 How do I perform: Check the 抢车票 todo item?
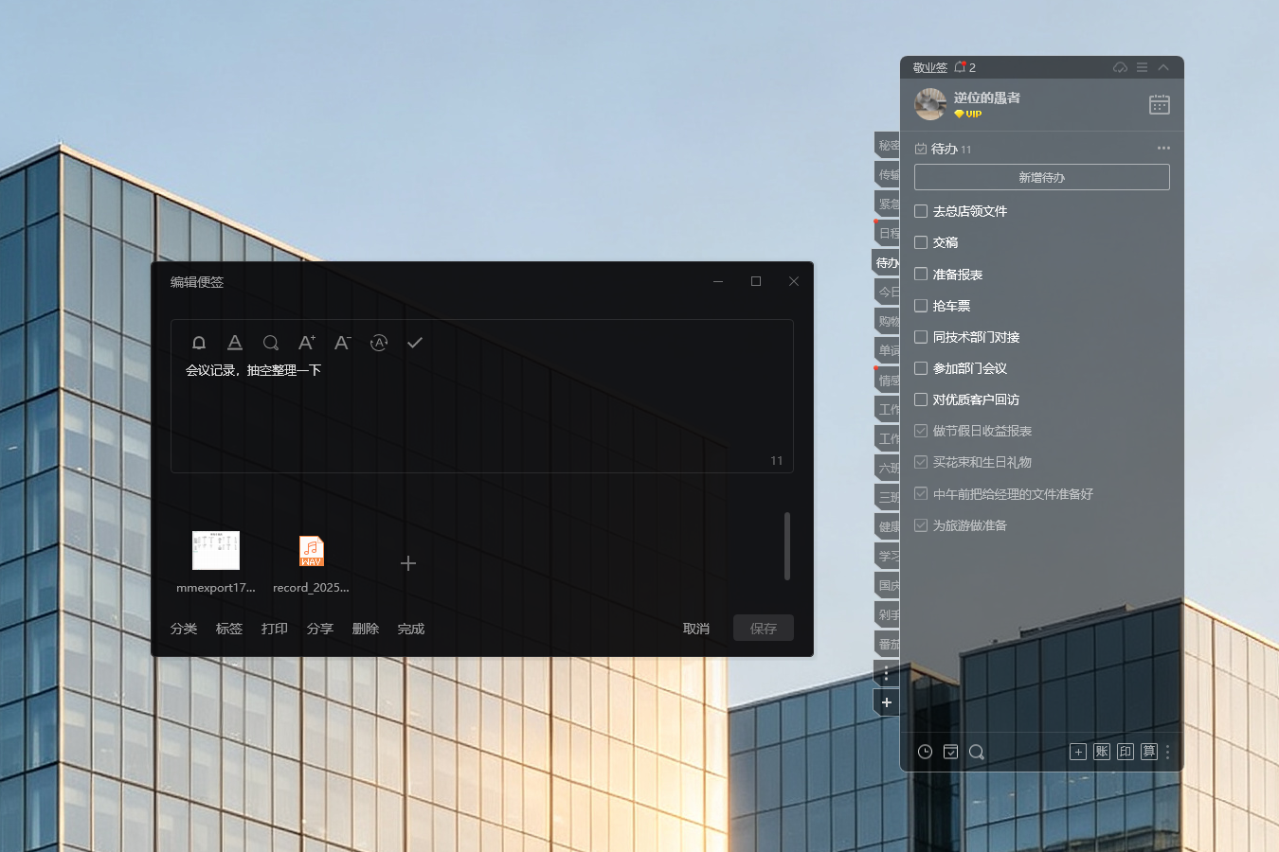tap(921, 306)
